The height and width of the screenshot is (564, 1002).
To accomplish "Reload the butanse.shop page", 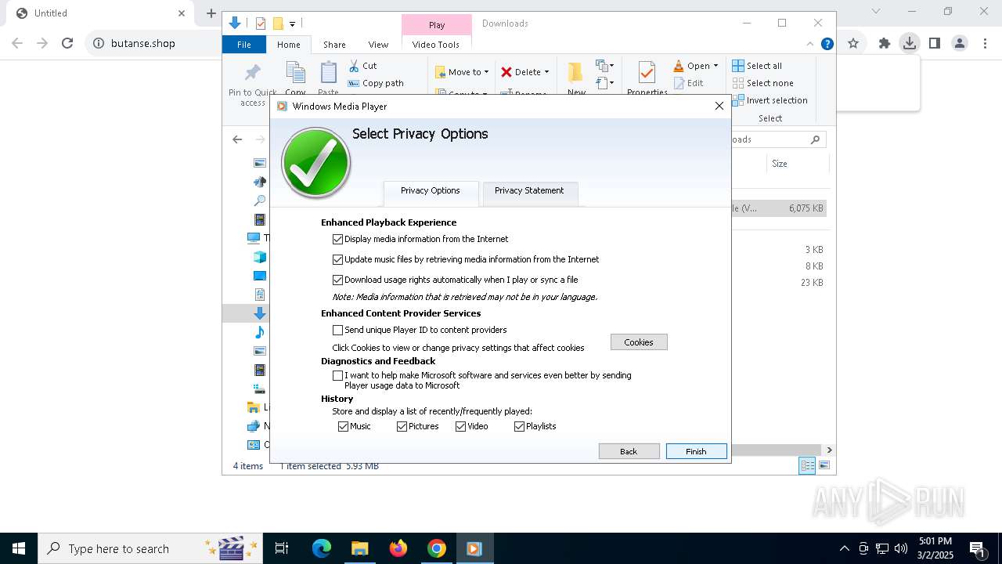I will pyautogui.click(x=67, y=43).
